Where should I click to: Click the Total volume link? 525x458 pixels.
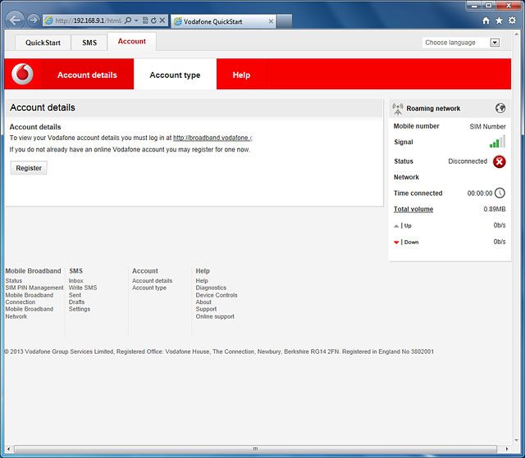(413, 209)
